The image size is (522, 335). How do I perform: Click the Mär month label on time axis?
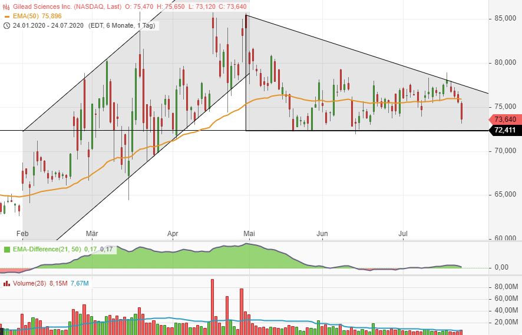(92, 234)
